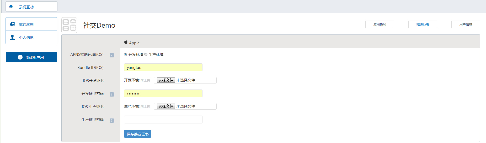
Task: Click help icon beside 开发证书密码
Action: pyautogui.click(x=112, y=94)
